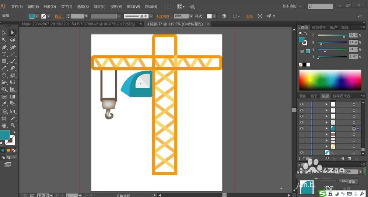Image resolution: width=368 pixels, height=197 pixels.
Task: Select the black arrow Selection tool
Action: click(4, 33)
